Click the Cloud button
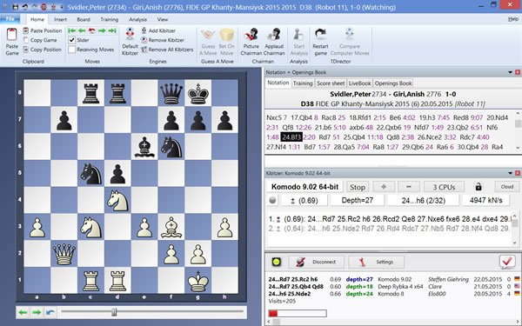522x326 pixels. click(x=507, y=187)
